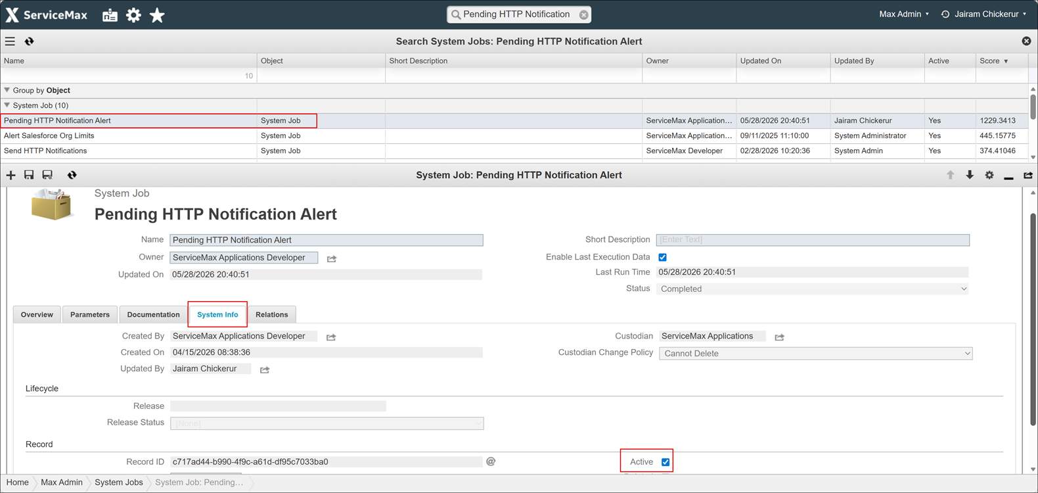Switch to the Documentation tab
This screenshot has height=493, width=1038.
point(153,315)
